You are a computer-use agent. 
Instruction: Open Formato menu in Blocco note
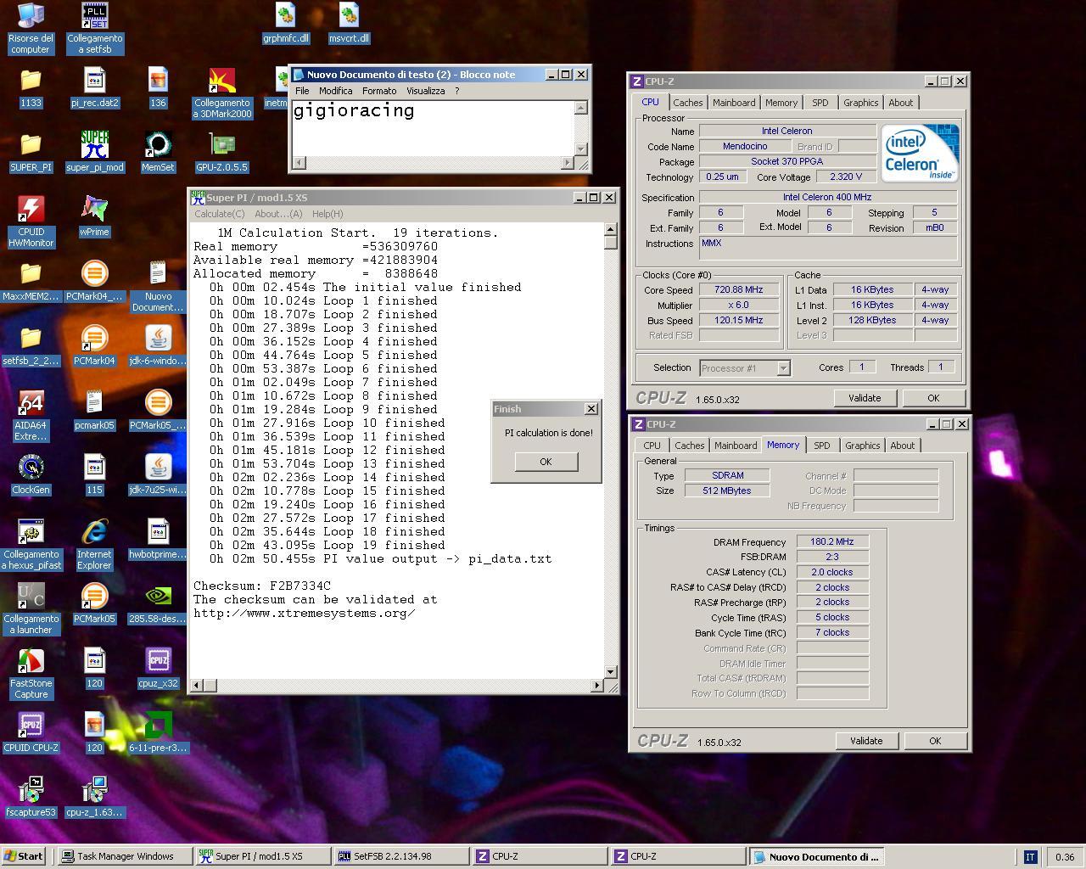click(x=379, y=91)
